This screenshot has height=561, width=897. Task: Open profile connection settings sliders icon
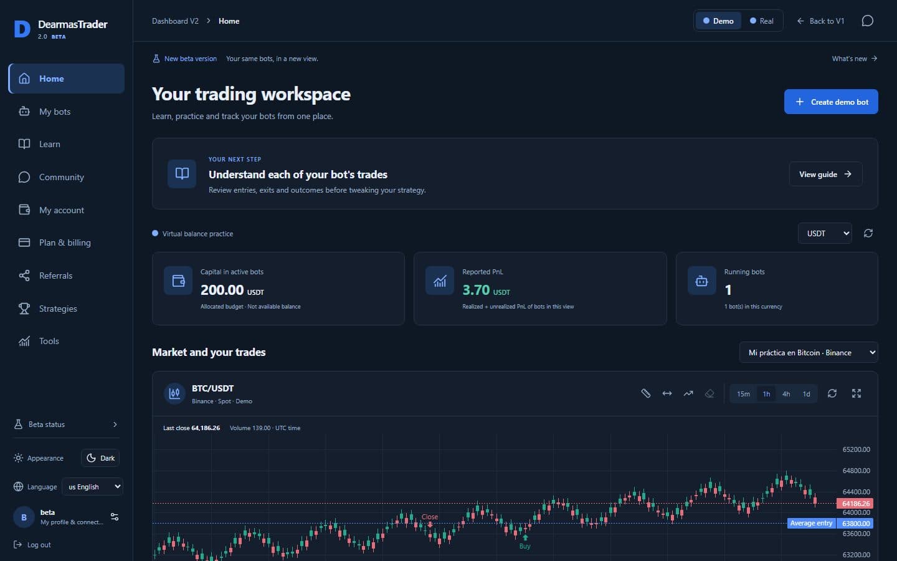click(115, 517)
